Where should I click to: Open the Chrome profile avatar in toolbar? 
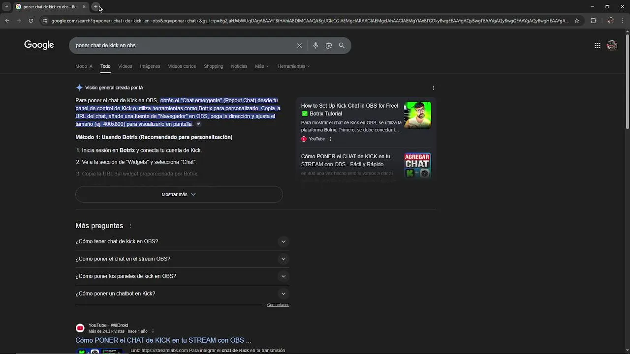click(x=611, y=21)
